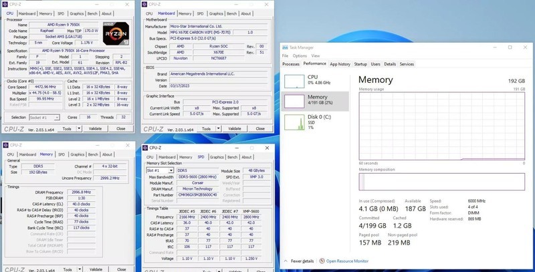Click Part Number field CMK96GX5M2B5600C40

[x=198, y=195]
